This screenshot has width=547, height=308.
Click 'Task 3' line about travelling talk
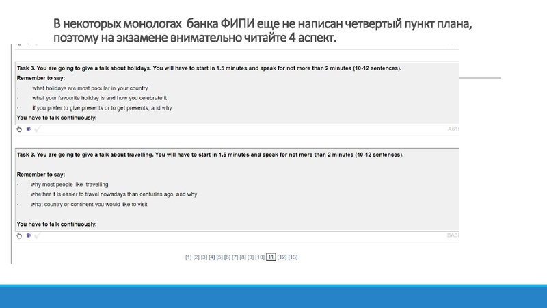click(x=211, y=155)
